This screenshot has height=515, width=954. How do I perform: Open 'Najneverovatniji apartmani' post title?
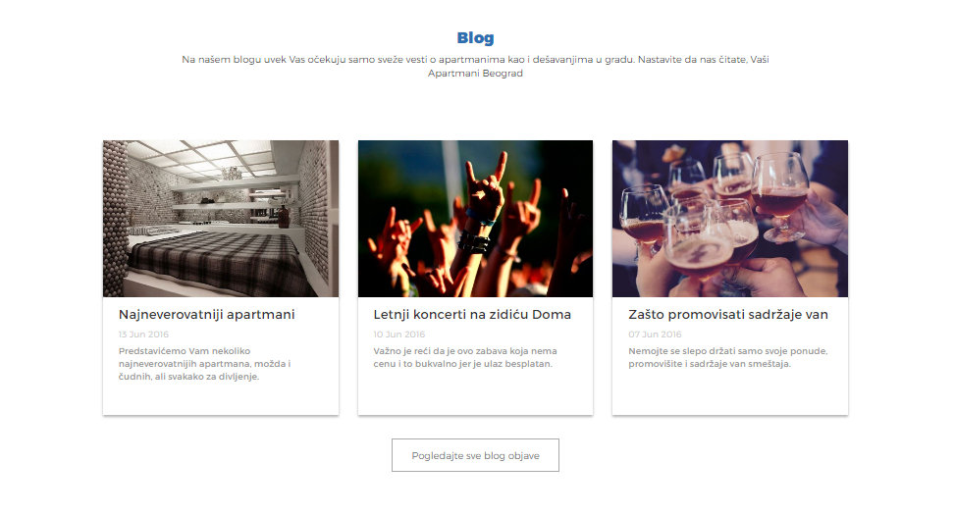[x=206, y=314]
